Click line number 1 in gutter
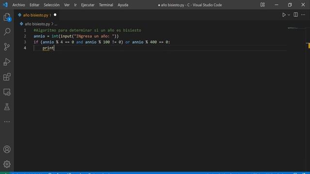 25,30
